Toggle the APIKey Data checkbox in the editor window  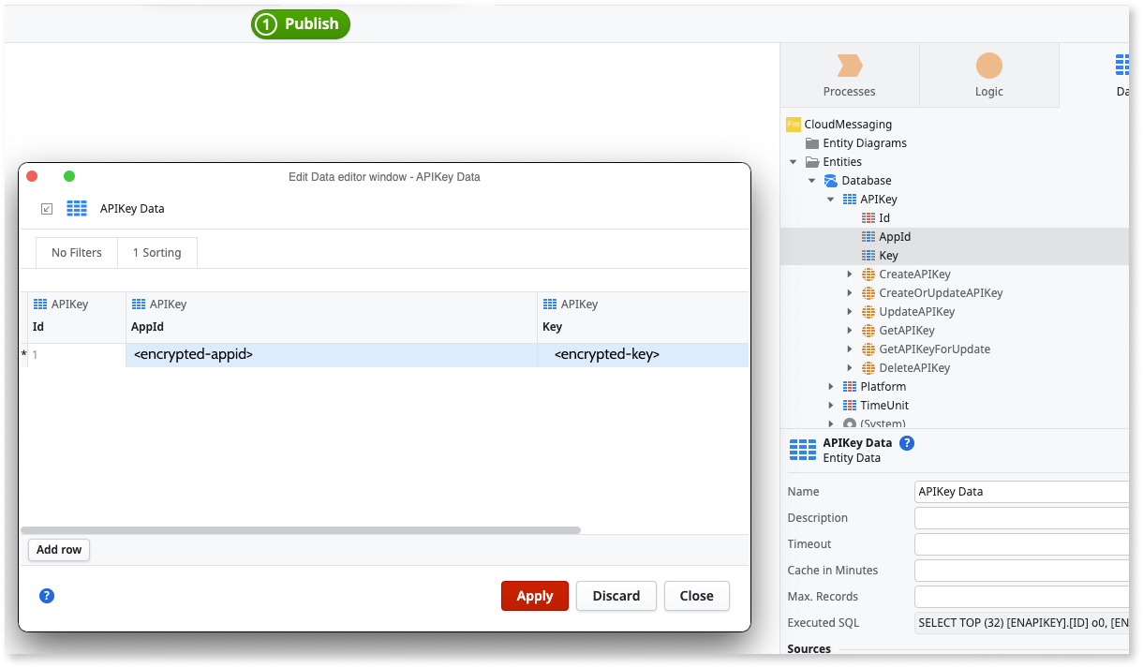point(47,208)
